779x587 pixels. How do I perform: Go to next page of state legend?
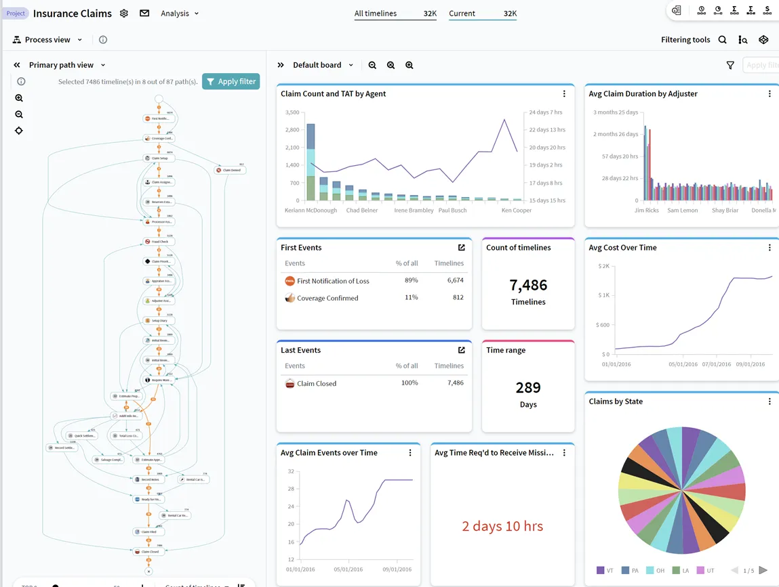click(x=763, y=571)
